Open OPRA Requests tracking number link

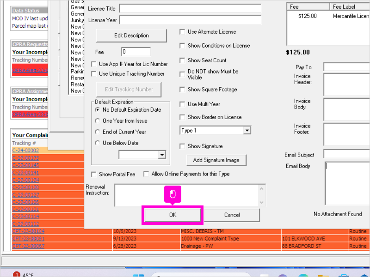pos(30,70)
